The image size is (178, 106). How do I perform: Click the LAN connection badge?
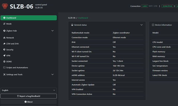tap(144, 6)
